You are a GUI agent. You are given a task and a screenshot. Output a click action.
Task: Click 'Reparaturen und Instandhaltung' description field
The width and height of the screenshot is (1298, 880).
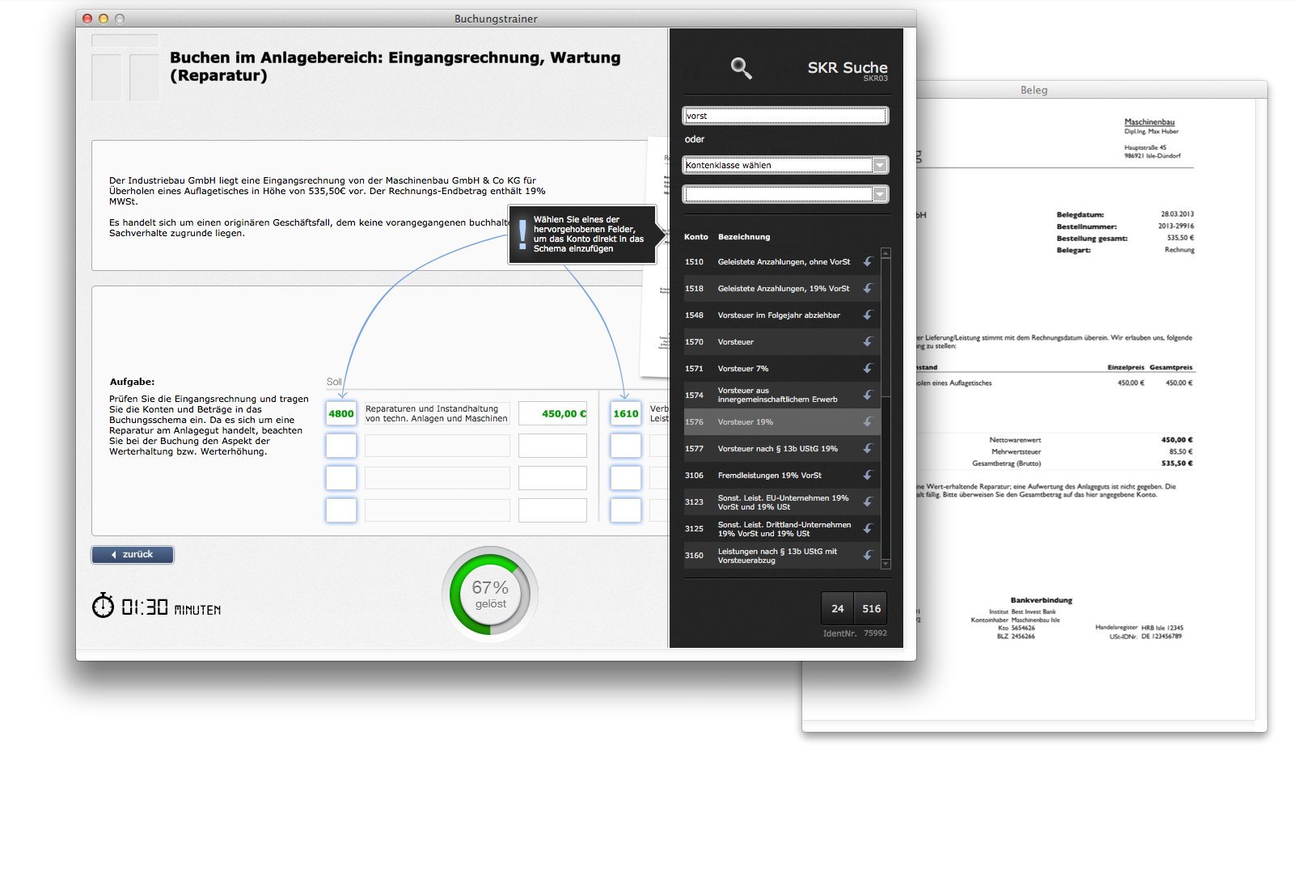437,413
